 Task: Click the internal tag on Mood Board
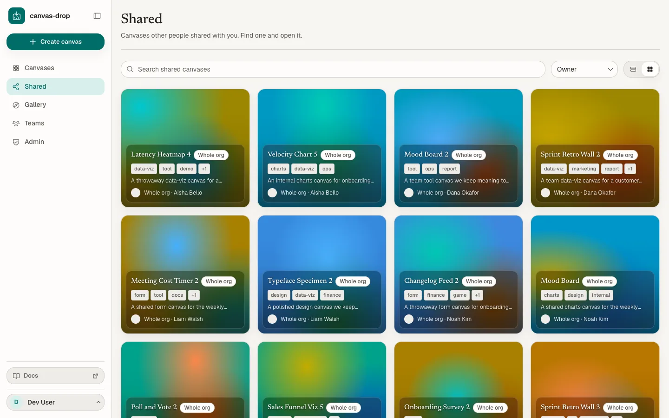point(601,295)
